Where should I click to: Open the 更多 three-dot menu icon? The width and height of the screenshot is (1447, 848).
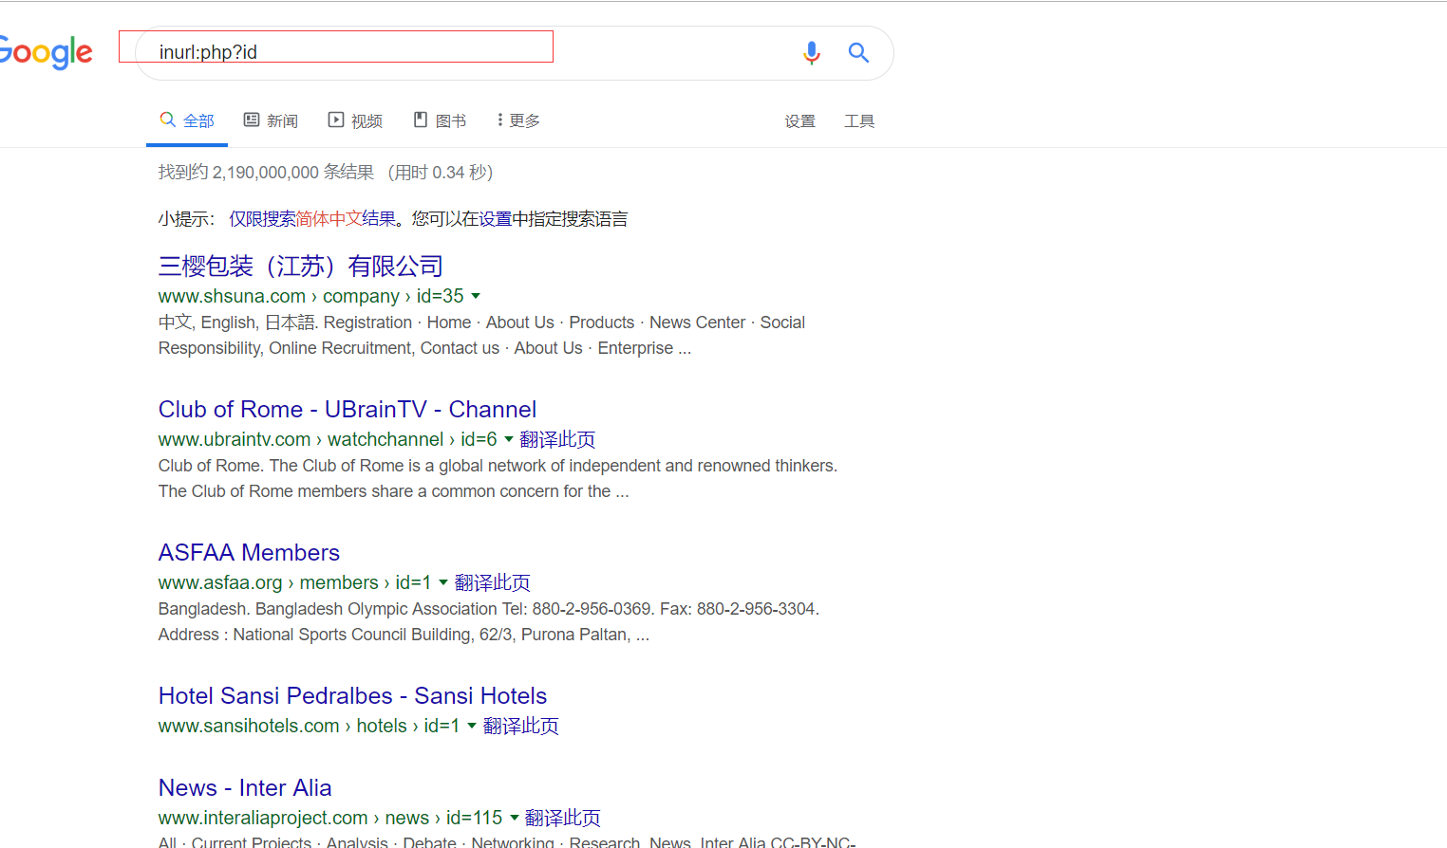click(x=499, y=120)
